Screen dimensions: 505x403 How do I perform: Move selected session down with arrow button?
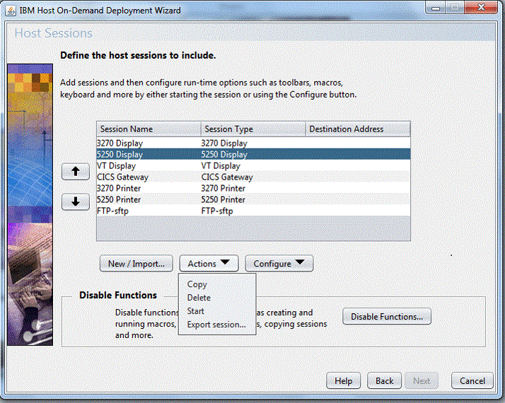76,201
